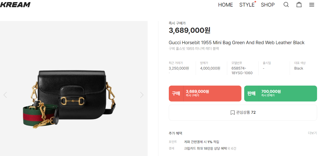
Task: Open the shopping bag icon
Action: pos(299,5)
